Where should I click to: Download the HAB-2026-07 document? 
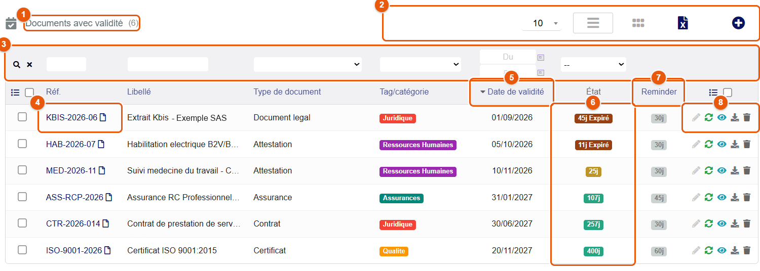coord(735,144)
